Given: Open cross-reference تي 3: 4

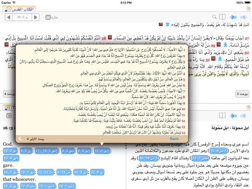Looking at the screenshot, I should point(68,151).
